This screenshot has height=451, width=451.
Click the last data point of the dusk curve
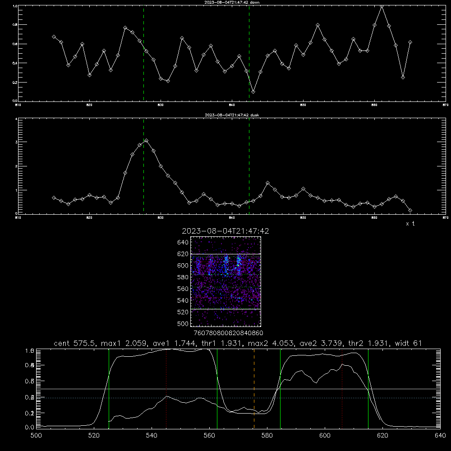[410, 211]
